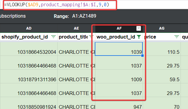Open the AF column header dropdown arrow
The width and height of the screenshot is (188, 109).
(139, 28)
